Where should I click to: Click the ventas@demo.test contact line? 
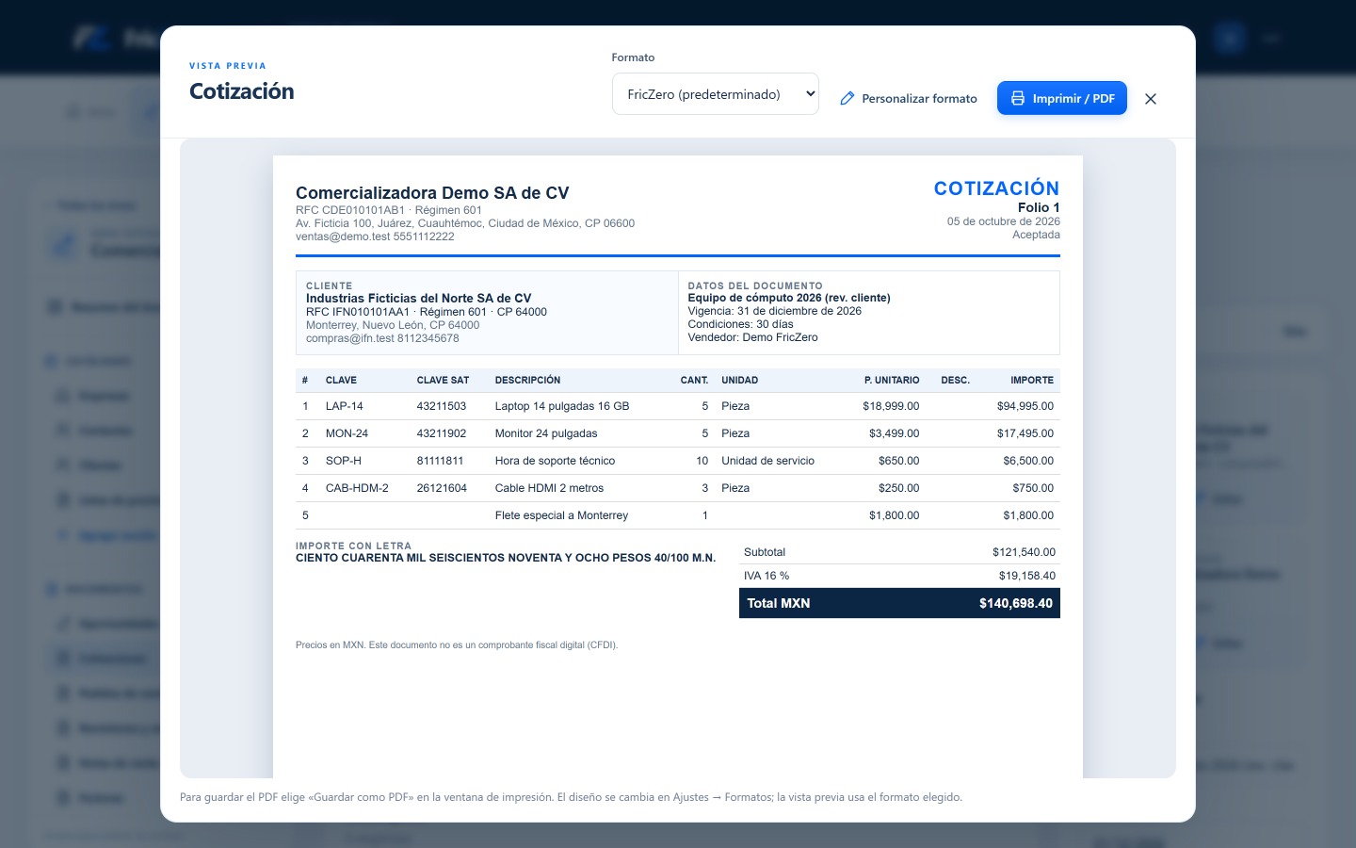(375, 236)
